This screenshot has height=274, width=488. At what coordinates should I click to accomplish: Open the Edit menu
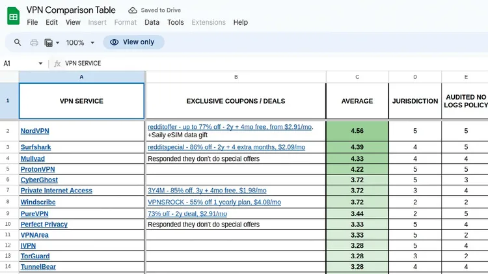[51, 22]
